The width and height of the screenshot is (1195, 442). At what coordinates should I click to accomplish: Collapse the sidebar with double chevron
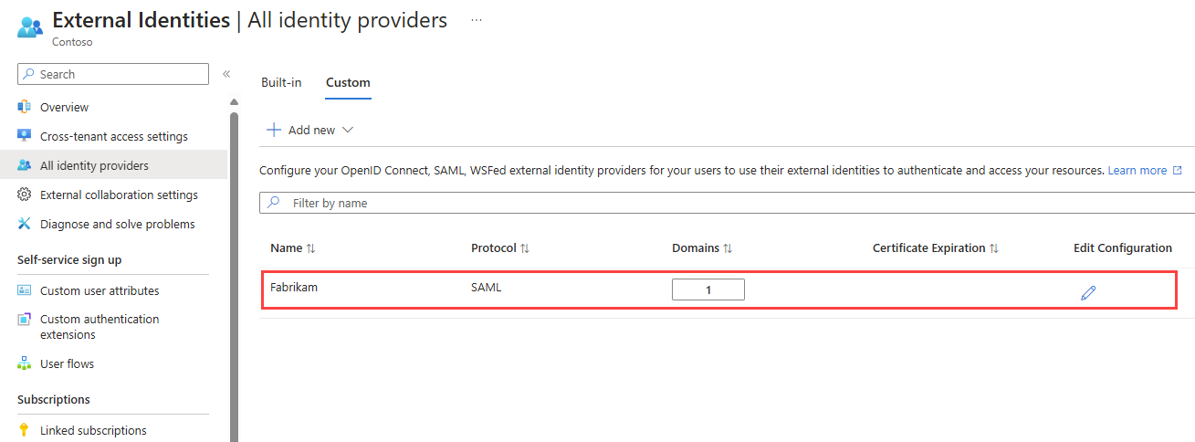click(x=226, y=74)
